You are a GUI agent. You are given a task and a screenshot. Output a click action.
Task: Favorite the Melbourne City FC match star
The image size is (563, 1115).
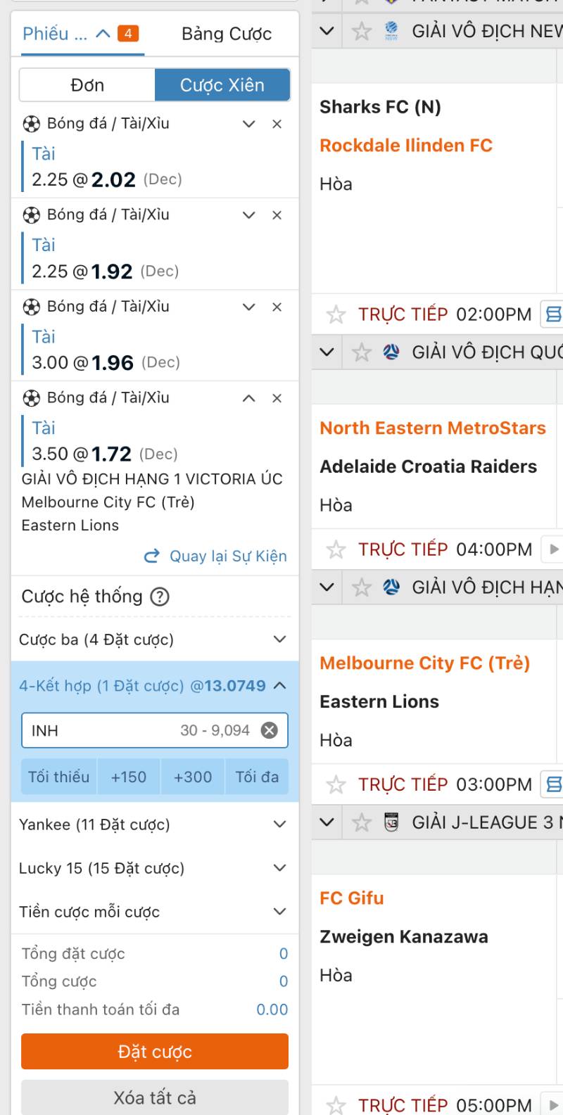pos(336,784)
